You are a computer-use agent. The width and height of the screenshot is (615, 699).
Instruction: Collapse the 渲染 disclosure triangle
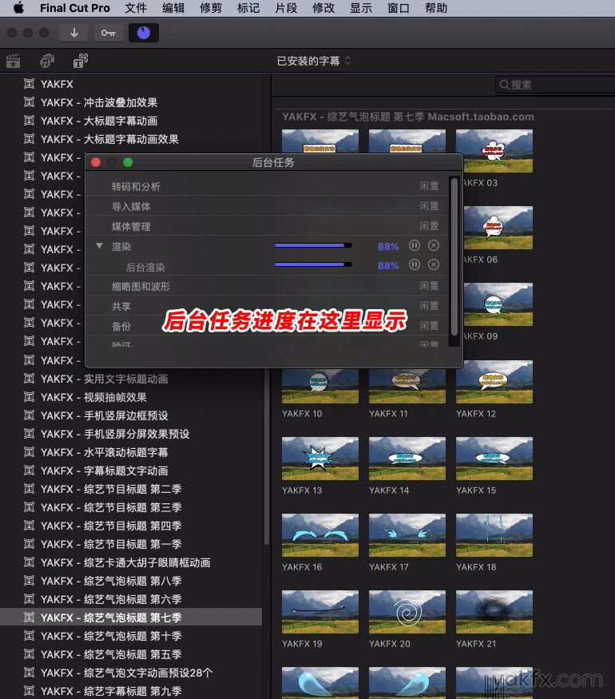tap(99, 246)
